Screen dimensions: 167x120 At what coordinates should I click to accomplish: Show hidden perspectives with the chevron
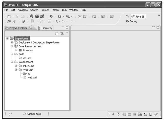click(159, 15)
